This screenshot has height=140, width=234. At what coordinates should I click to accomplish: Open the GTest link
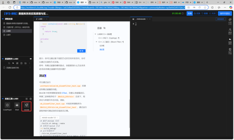pyautogui.click(x=64, y=93)
